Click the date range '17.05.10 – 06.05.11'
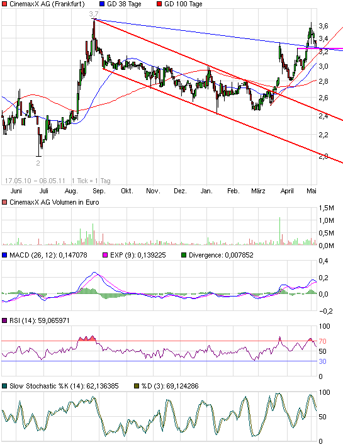The width and height of the screenshot is (343, 447). (35, 181)
